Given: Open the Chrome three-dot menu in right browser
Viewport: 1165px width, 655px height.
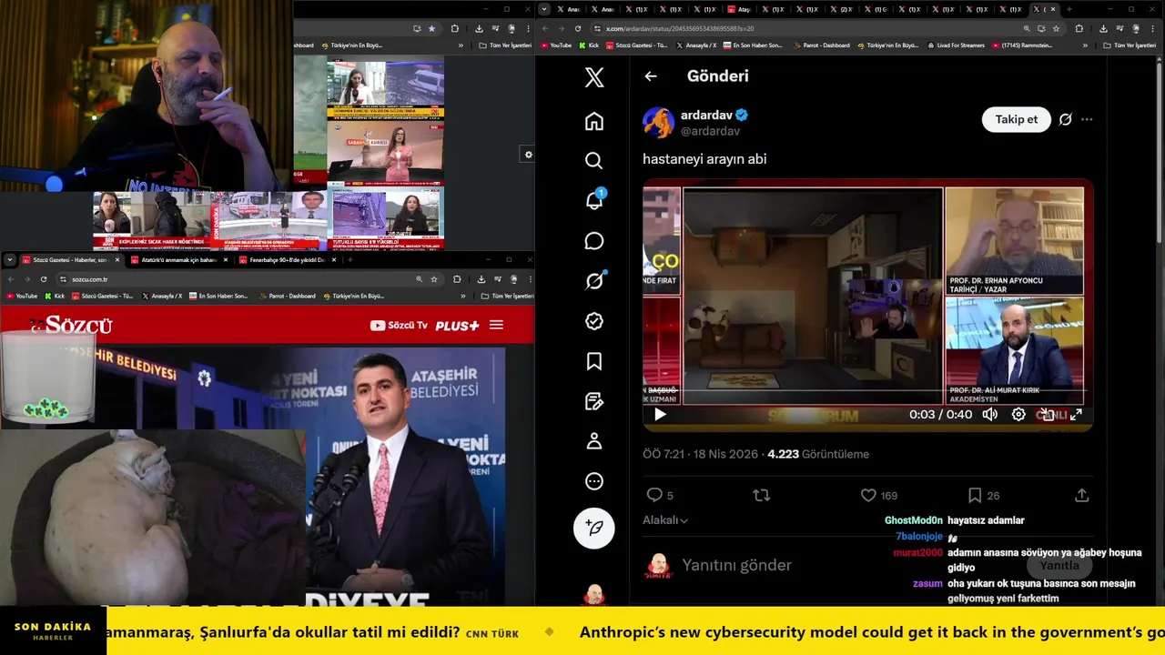Looking at the screenshot, I should click(1152, 28).
